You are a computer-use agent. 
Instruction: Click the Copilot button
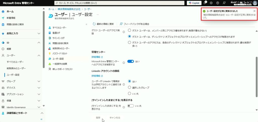(x=194, y=3)
